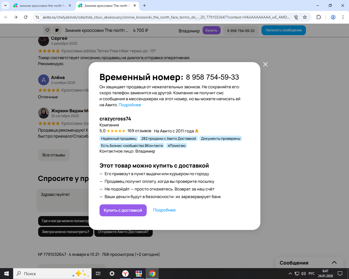Viewport: 349px width, 279px height.
Task: Click the 'Документы проверены' badge
Action: coord(221,138)
